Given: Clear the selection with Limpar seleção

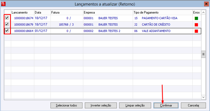Looking at the screenshot, I should [x=135, y=105].
